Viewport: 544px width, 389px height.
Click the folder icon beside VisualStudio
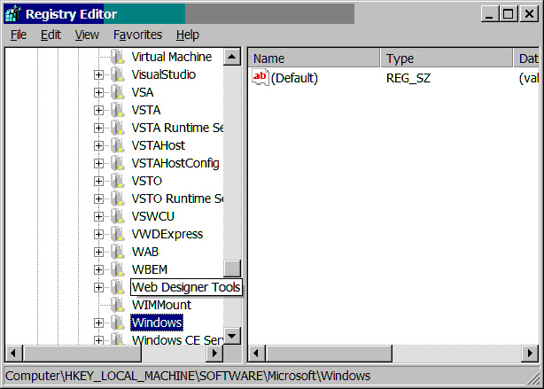click(119, 74)
